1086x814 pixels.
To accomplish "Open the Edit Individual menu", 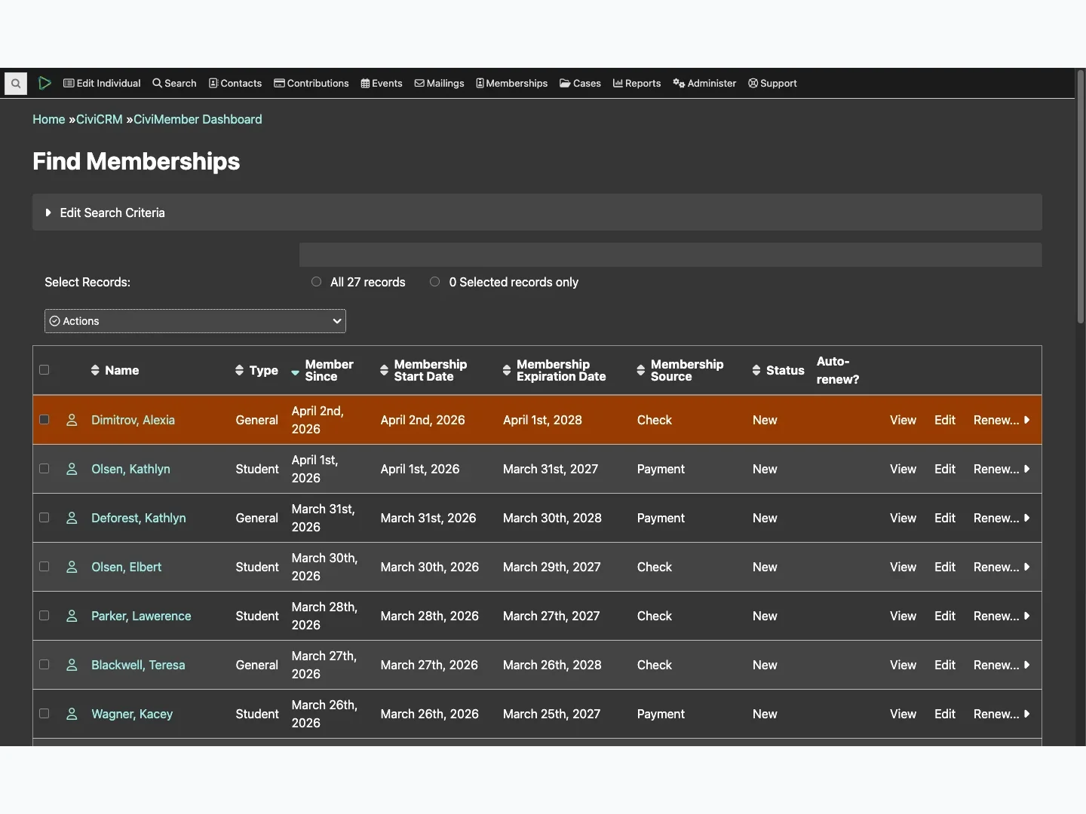I will (102, 84).
